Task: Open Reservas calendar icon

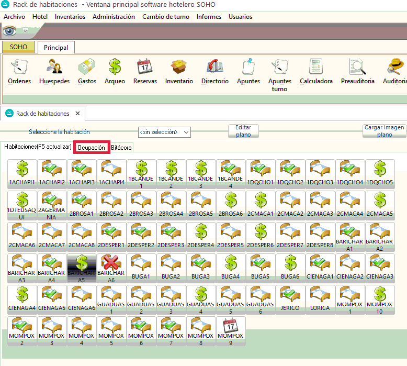Action: (x=145, y=67)
